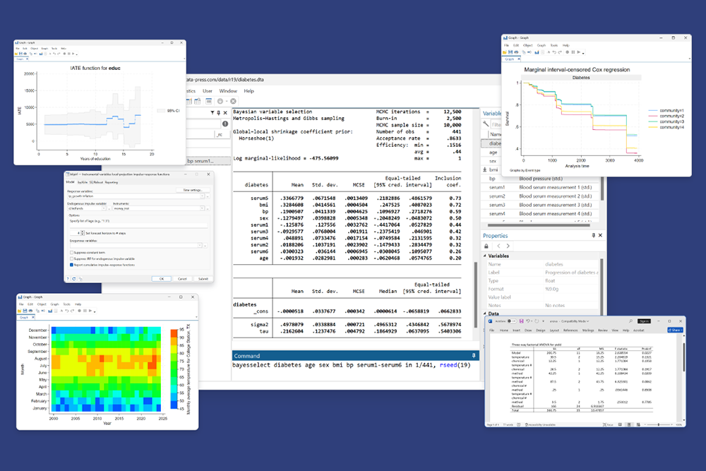Check Suppress IRF for endogenous impulse variable
This screenshot has height=471, width=706.
point(71,259)
